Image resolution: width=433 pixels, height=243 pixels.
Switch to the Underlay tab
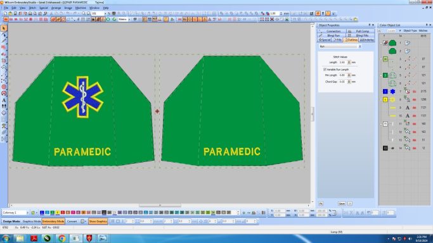point(367,40)
